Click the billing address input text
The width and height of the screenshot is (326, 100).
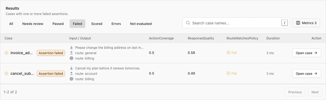[x=109, y=48]
